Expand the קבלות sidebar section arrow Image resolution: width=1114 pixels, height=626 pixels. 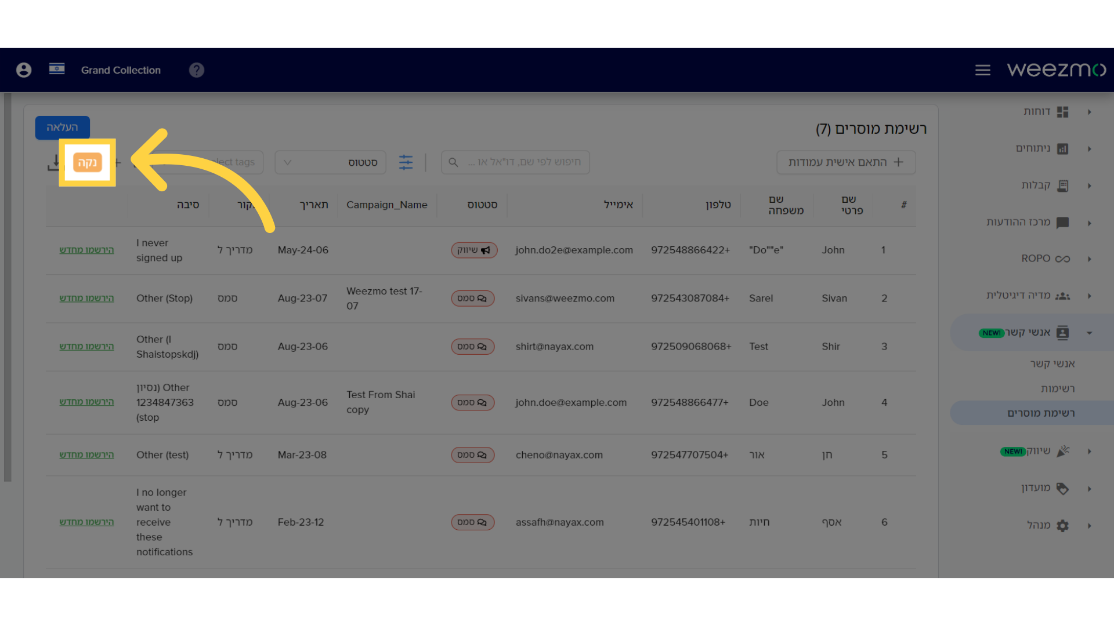tap(1090, 186)
